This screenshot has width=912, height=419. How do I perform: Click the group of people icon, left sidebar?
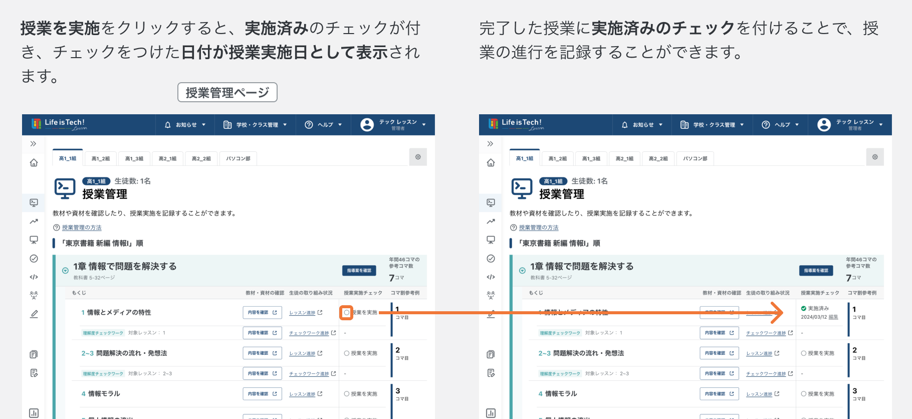pos(34,295)
